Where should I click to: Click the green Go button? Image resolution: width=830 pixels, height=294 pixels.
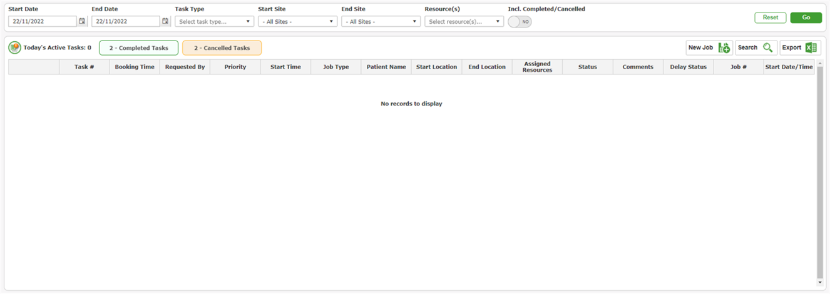(x=806, y=17)
